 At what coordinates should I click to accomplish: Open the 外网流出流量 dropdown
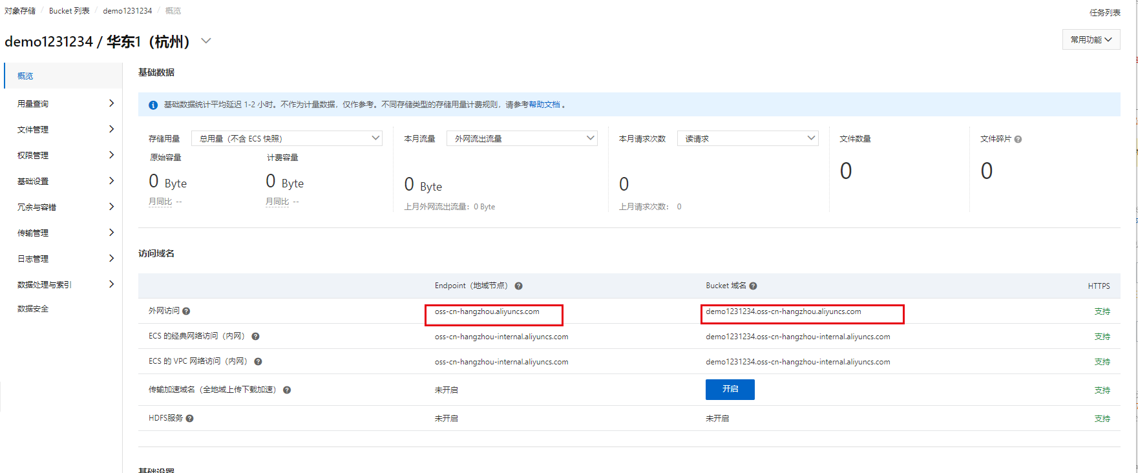[x=522, y=138]
